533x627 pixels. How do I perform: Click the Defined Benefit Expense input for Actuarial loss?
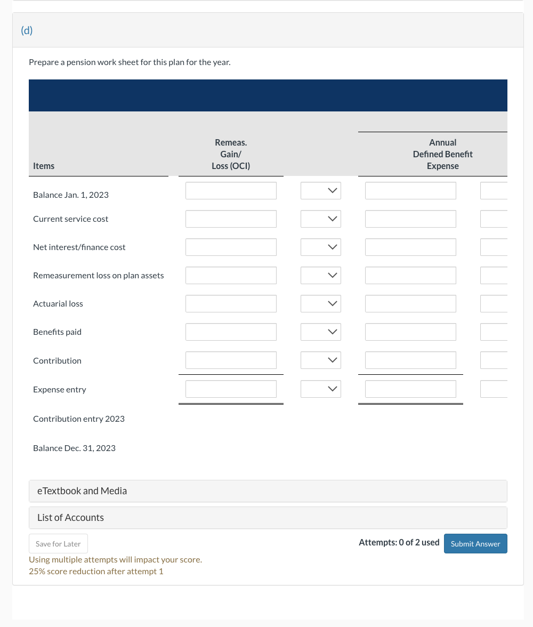410,303
